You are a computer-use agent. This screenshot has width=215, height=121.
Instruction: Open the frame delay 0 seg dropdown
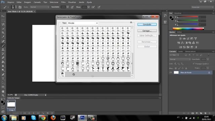(12, 110)
